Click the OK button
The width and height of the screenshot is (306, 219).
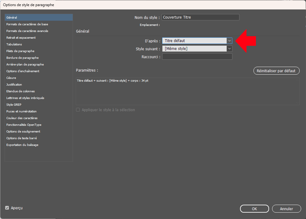click(254, 209)
